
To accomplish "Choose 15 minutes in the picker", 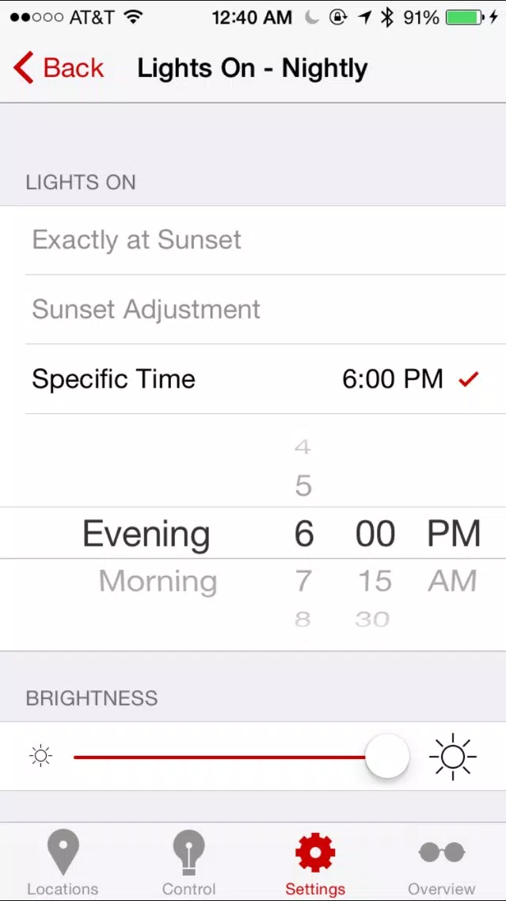I will tap(375, 581).
